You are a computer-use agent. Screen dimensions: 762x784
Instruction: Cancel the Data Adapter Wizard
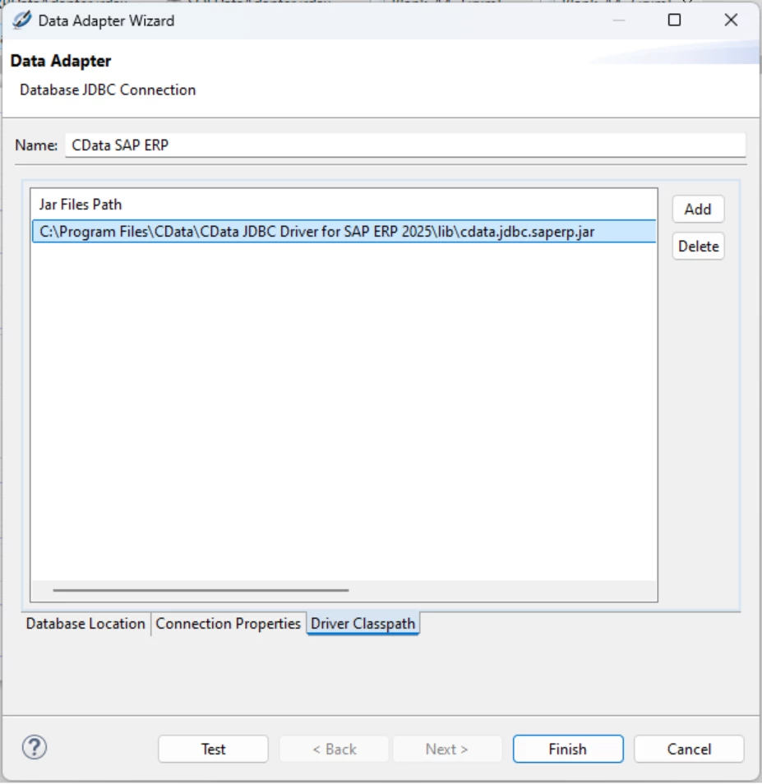(x=689, y=749)
